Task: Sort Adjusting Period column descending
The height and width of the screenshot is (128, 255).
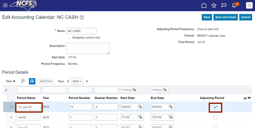Action: [249, 98]
